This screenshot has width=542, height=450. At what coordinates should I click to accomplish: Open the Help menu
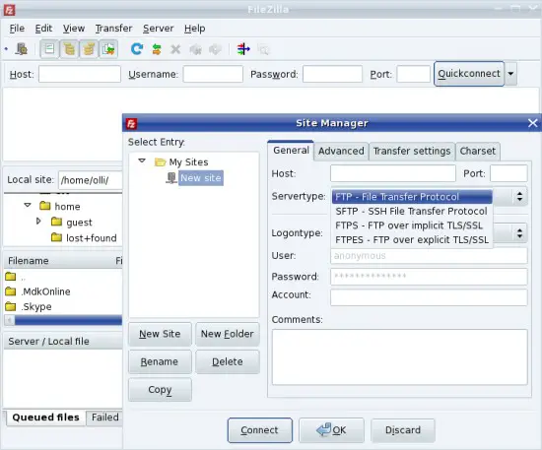point(194,29)
